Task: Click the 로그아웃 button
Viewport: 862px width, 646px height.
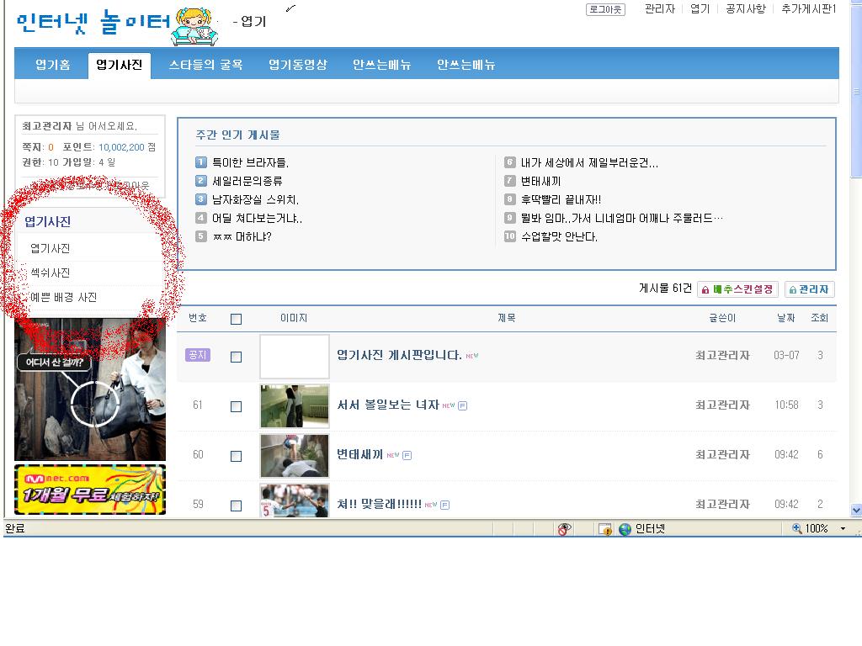Action: [x=605, y=9]
